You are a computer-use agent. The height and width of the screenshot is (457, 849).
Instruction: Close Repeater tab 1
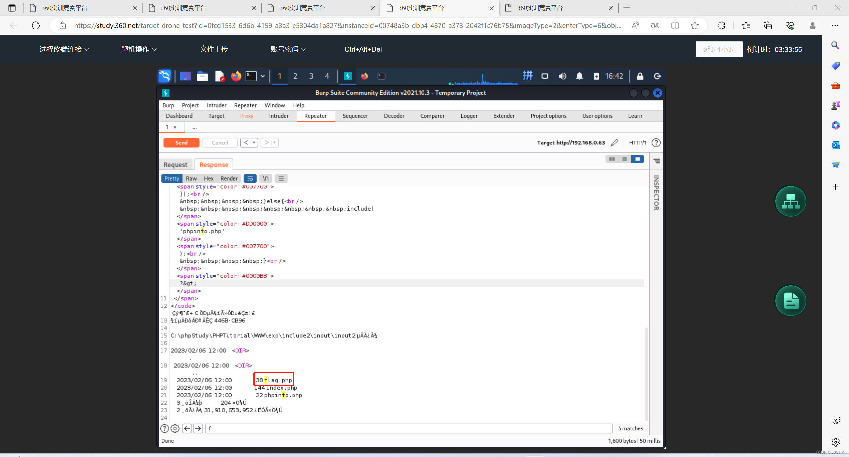click(x=175, y=127)
